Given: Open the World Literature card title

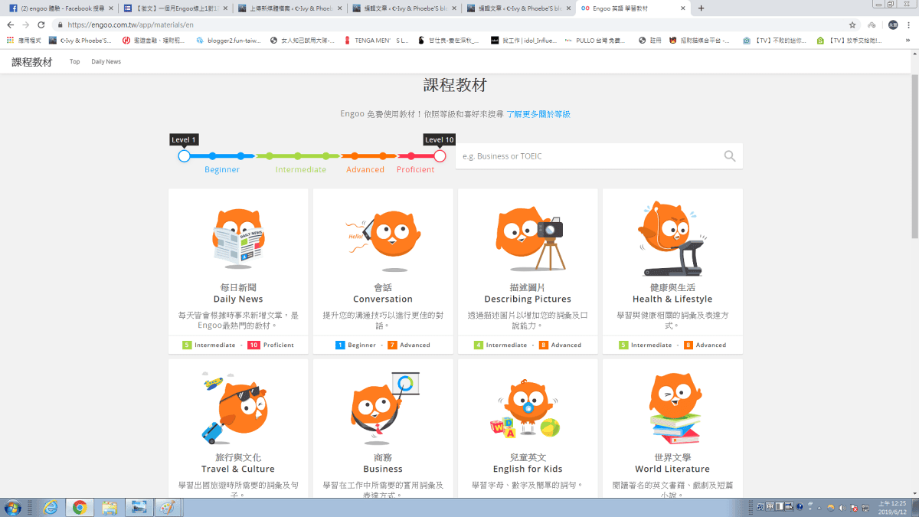Looking at the screenshot, I should [x=672, y=469].
